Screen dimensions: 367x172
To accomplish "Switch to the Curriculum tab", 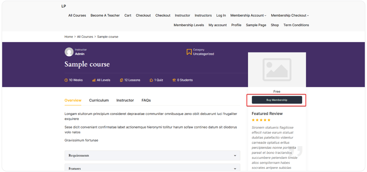I will pyautogui.click(x=99, y=100).
